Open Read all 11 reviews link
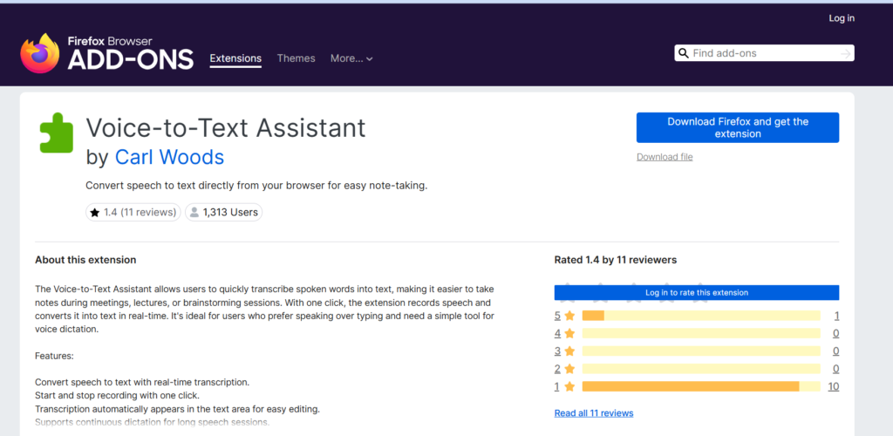893x436 pixels. pyautogui.click(x=593, y=413)
